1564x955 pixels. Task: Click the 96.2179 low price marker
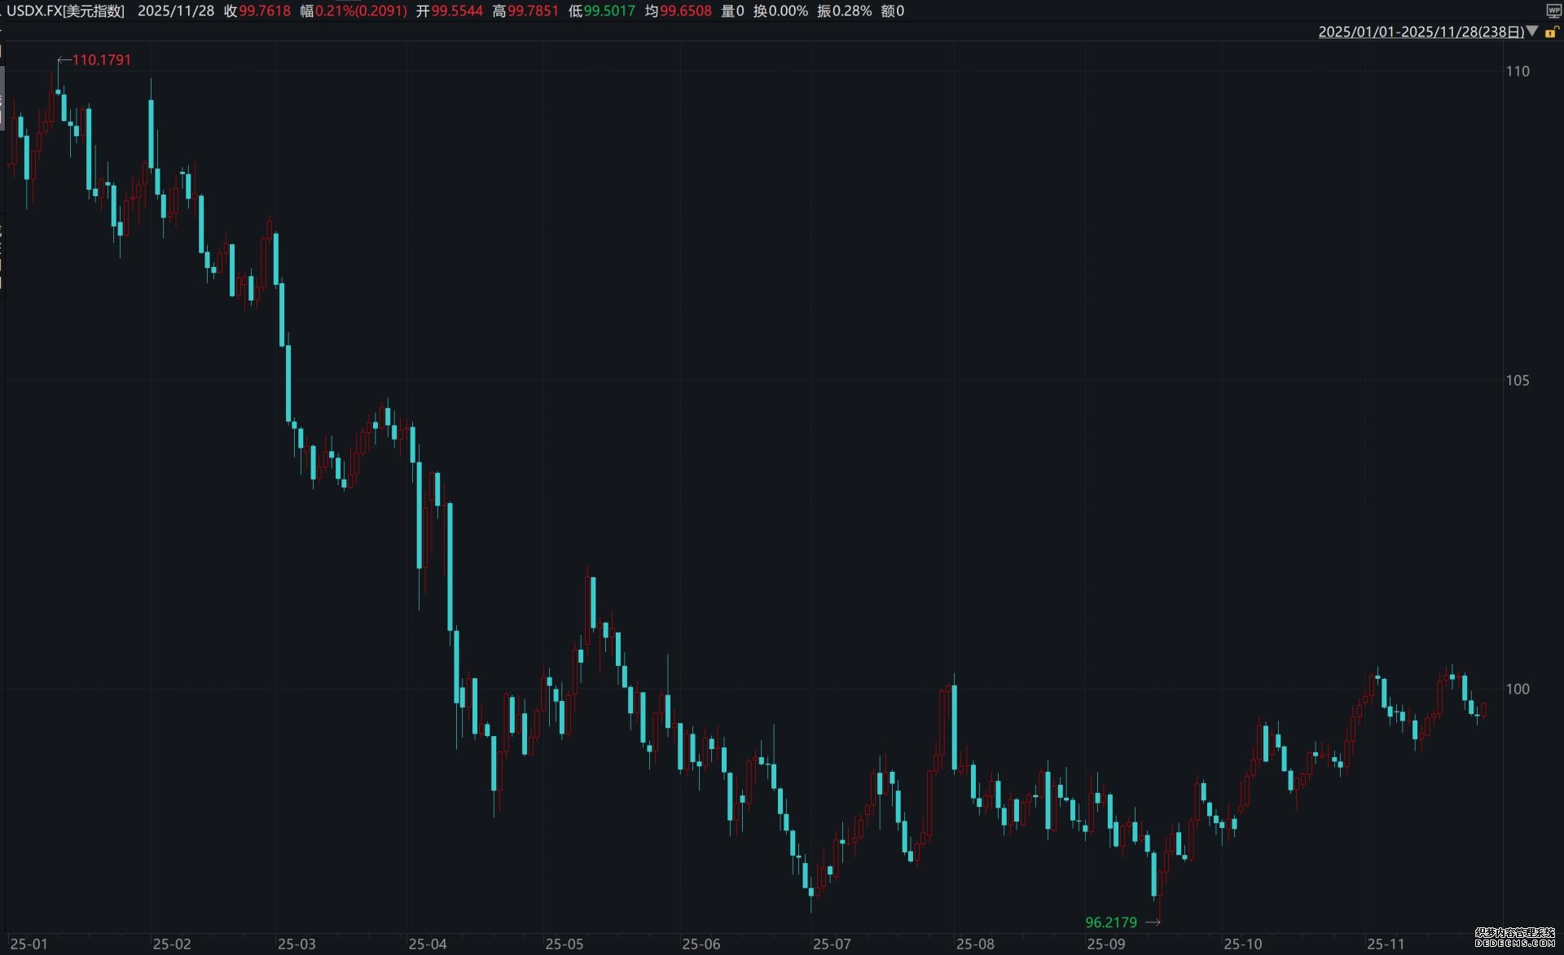coord(1111,922)
